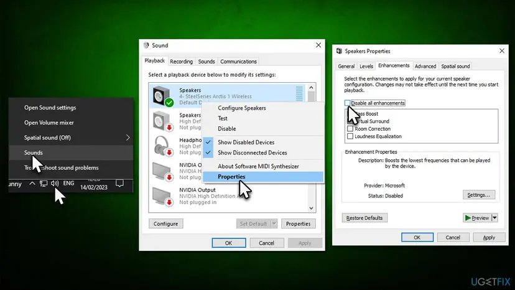515x290 pixels.
Task: Click Cancel in Speakers Properties
Action: [x=453, y=237]
